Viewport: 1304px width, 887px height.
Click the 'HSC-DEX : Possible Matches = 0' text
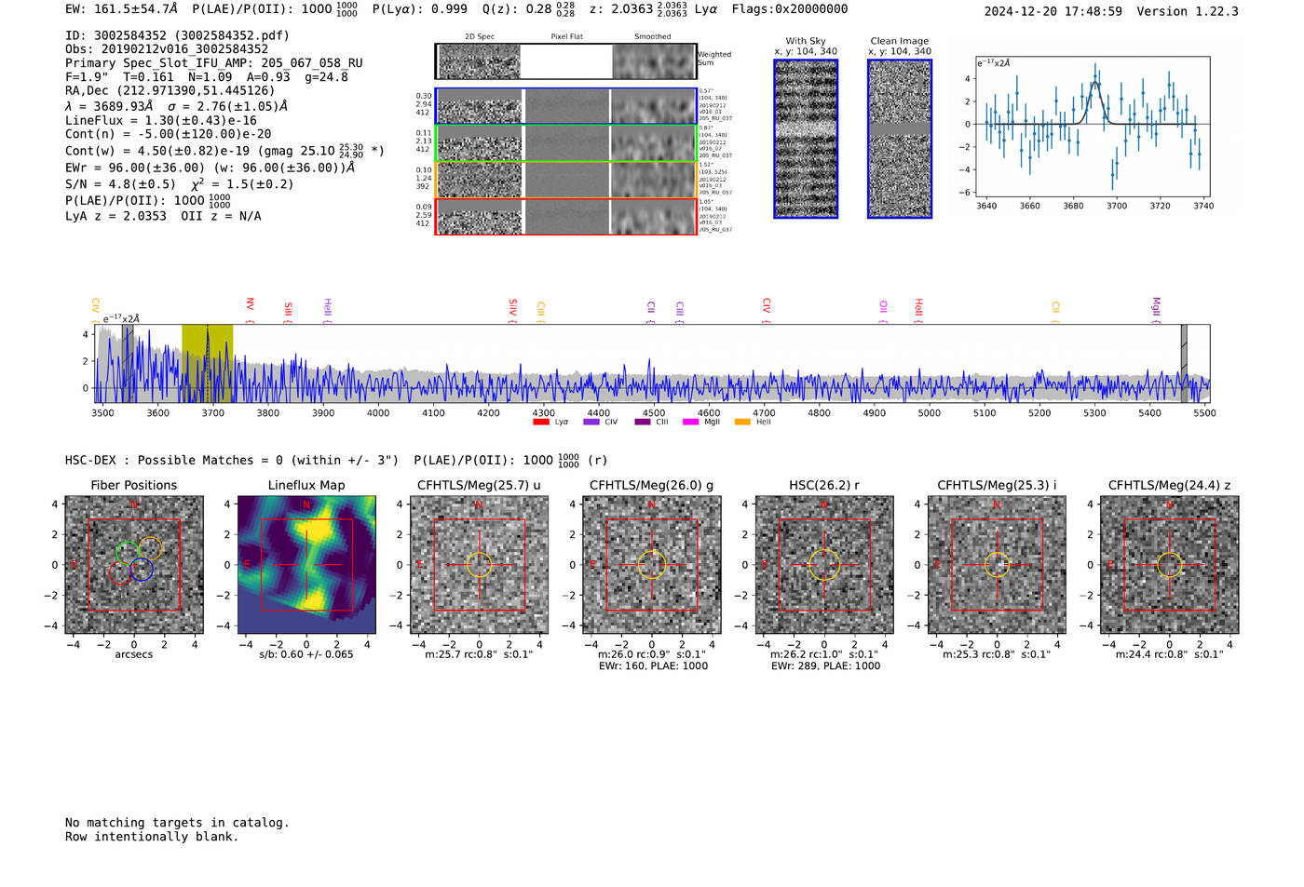tap(232, 460)
